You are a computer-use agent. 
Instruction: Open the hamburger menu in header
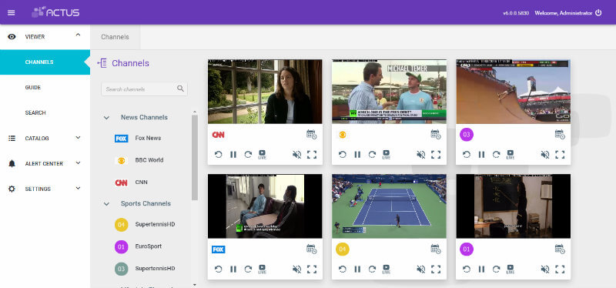tap(12, 12)
